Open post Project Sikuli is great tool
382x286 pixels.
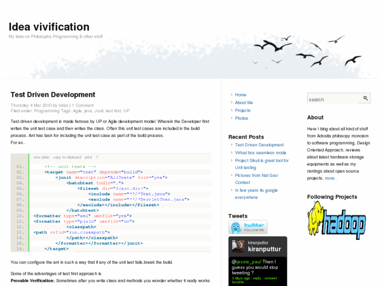click(262, 164)
